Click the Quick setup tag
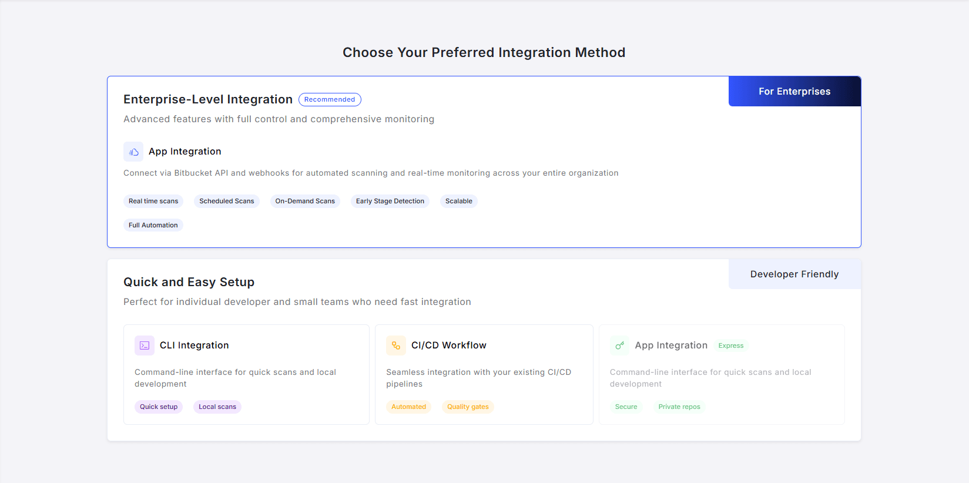The height and width of the screenshot is (483, 969). coord(159,407)
